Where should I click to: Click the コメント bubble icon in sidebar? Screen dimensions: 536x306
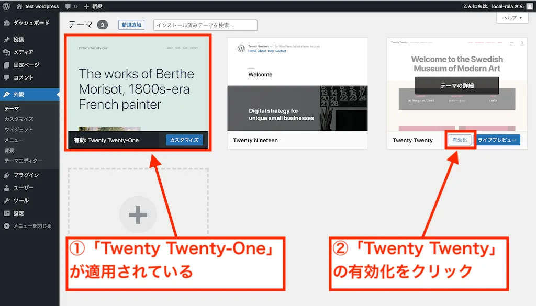tap(6, 77)
